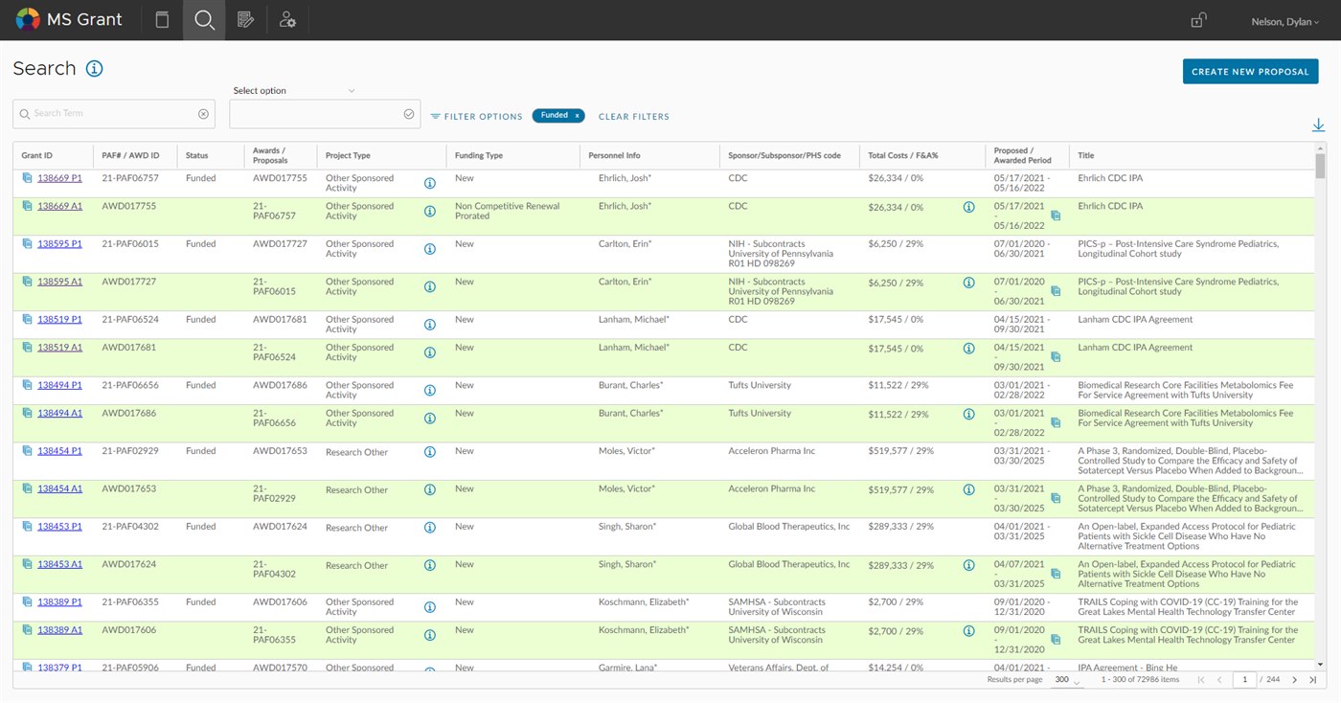Show project type info for 138453 A1 row
Screen dimensions: 1341x703
coord(430,565)
